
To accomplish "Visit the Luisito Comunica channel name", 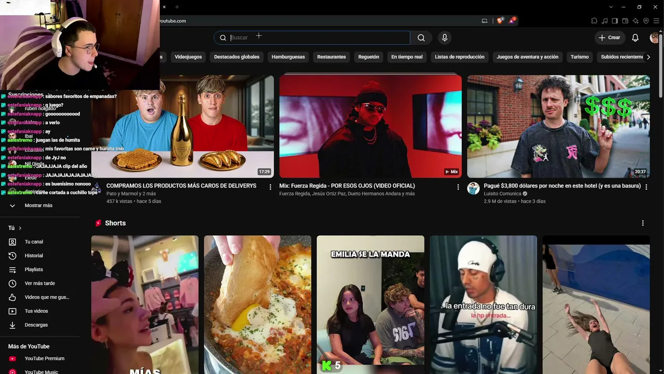I will (x=503, y=194).
